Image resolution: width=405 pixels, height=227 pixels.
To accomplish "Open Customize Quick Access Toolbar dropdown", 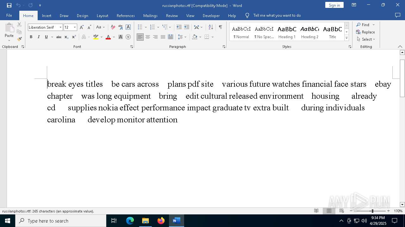I will tap(40, 5).
